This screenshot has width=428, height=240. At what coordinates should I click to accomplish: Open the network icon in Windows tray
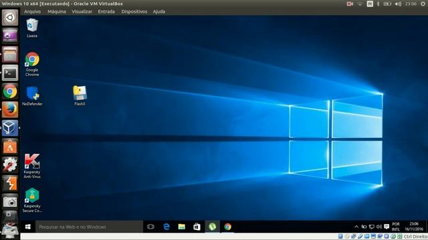coord(372,227)
